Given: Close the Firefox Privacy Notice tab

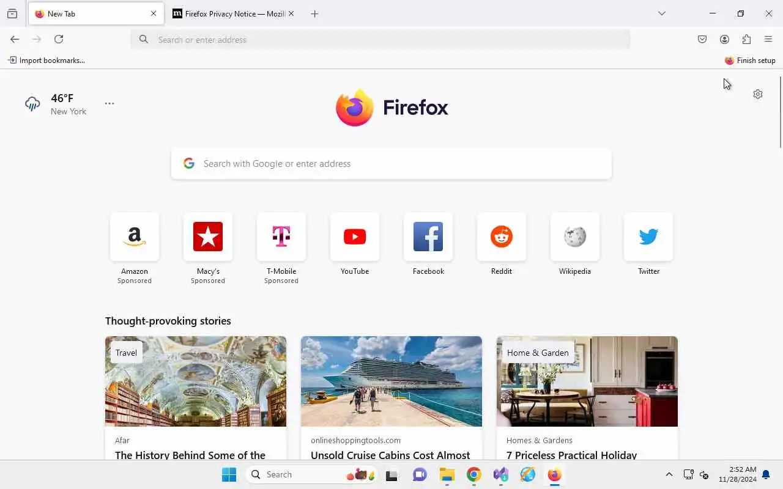Looking at the screenshot, I should [291, 13].
